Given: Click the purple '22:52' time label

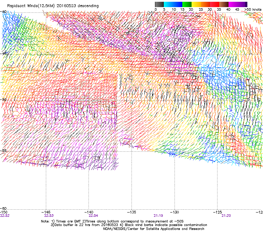Looking at the screenshot, I should 5,216.
